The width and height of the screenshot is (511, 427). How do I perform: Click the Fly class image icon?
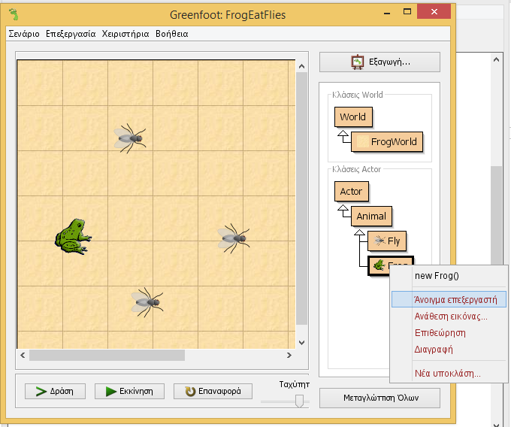click(379, 241)
